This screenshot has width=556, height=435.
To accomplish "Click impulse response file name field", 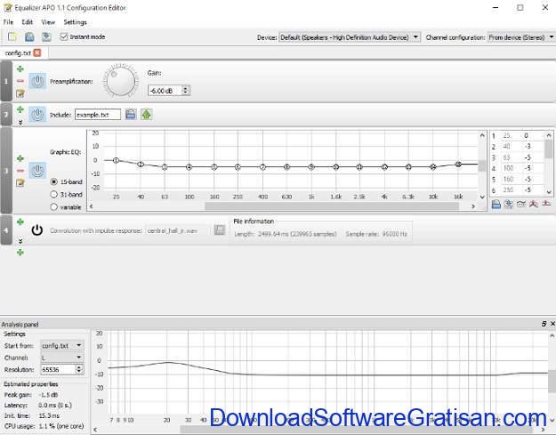I will coord(178,230).
